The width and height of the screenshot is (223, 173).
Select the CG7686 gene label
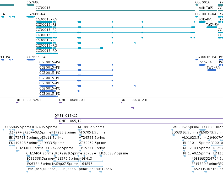click(x=33, y=2)
